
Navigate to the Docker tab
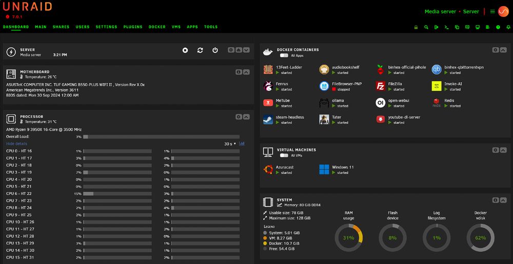click(157, 27)
